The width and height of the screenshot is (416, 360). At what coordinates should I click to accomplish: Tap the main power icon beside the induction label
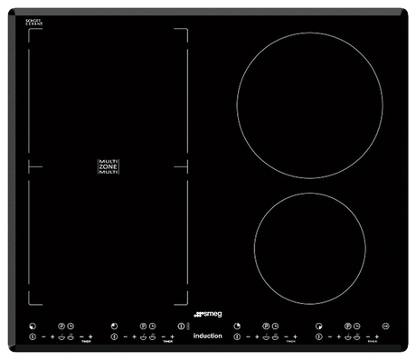[181, 326]
